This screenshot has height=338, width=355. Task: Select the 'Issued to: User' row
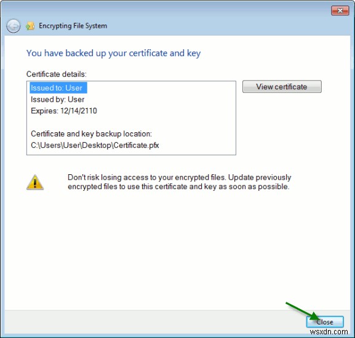pos(58,88)
